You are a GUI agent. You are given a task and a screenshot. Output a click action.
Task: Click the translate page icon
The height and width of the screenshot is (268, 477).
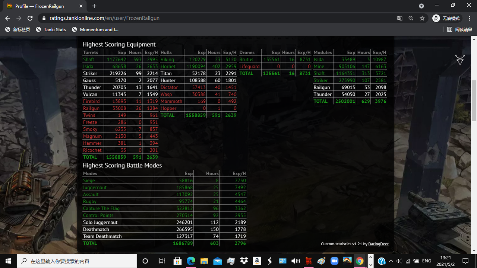pos(399,18)
